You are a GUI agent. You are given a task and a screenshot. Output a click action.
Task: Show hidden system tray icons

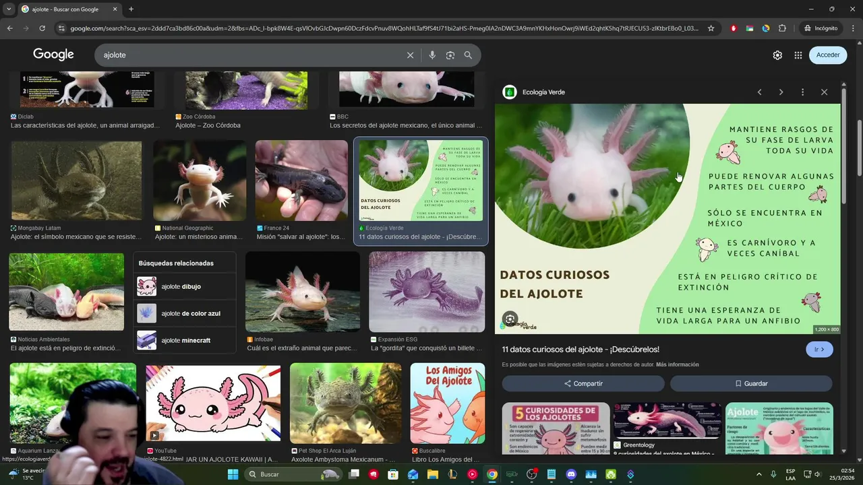[759, 474]
